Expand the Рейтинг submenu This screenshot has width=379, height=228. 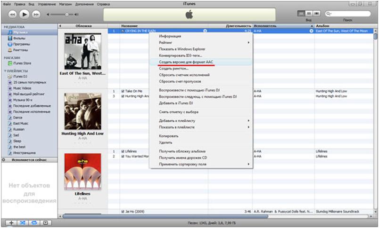point(203,43)
